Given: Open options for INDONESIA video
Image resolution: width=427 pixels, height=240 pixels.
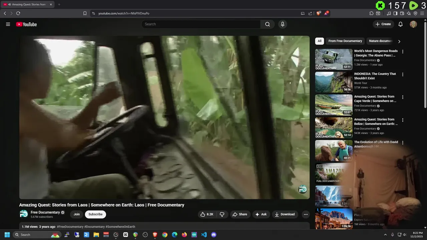Looking at the screenshot, I should coord(403,74).
